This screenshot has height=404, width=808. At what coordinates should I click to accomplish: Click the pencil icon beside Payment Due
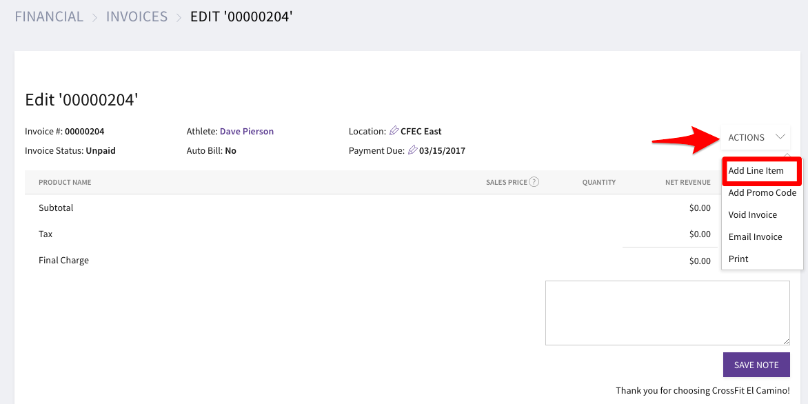click(x=413, y=150)
